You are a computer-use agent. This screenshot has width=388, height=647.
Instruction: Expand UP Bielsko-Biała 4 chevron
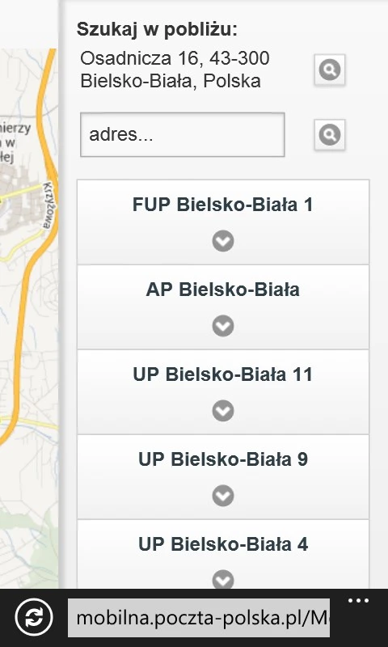coord(223,580)
